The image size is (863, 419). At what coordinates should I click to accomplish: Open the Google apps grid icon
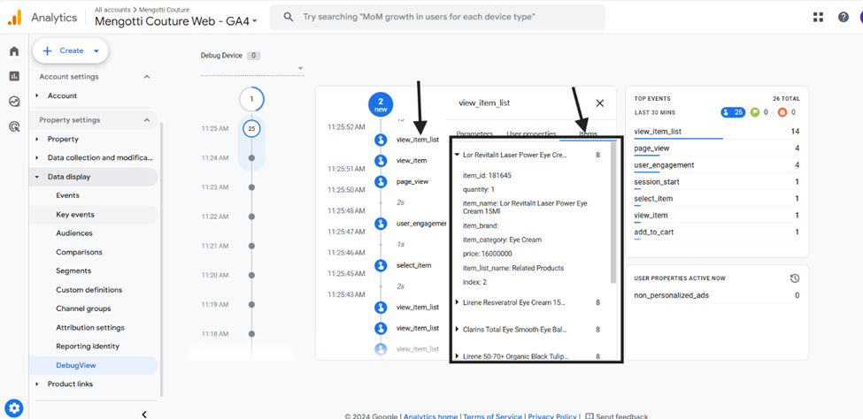coord(819,17)
